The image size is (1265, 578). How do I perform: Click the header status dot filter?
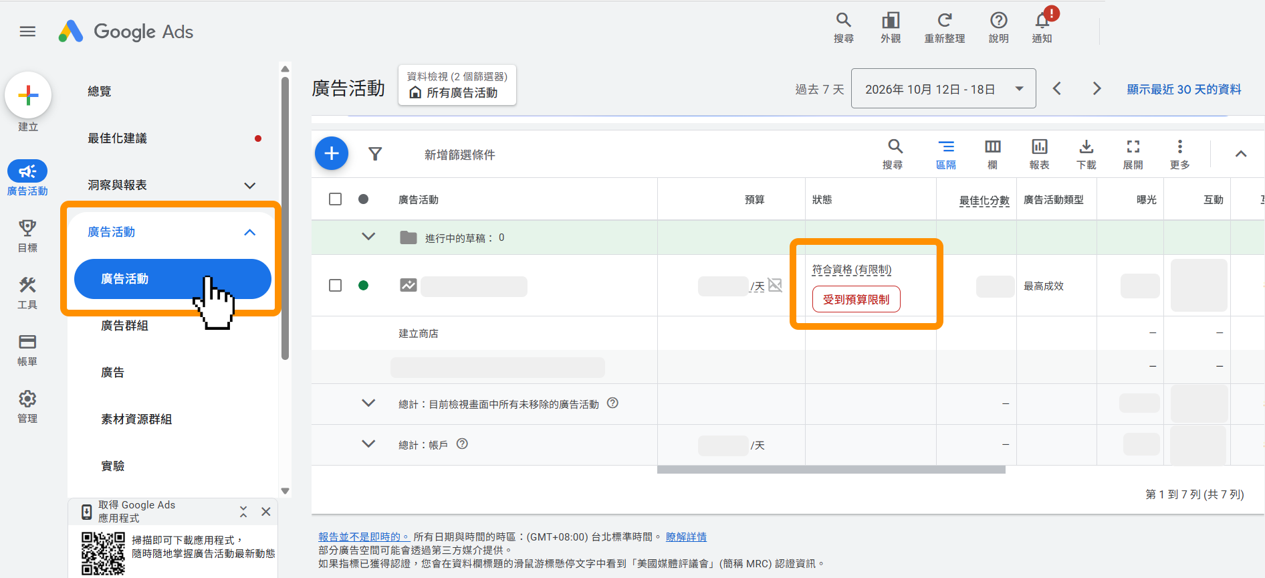[x=364, y=199]
